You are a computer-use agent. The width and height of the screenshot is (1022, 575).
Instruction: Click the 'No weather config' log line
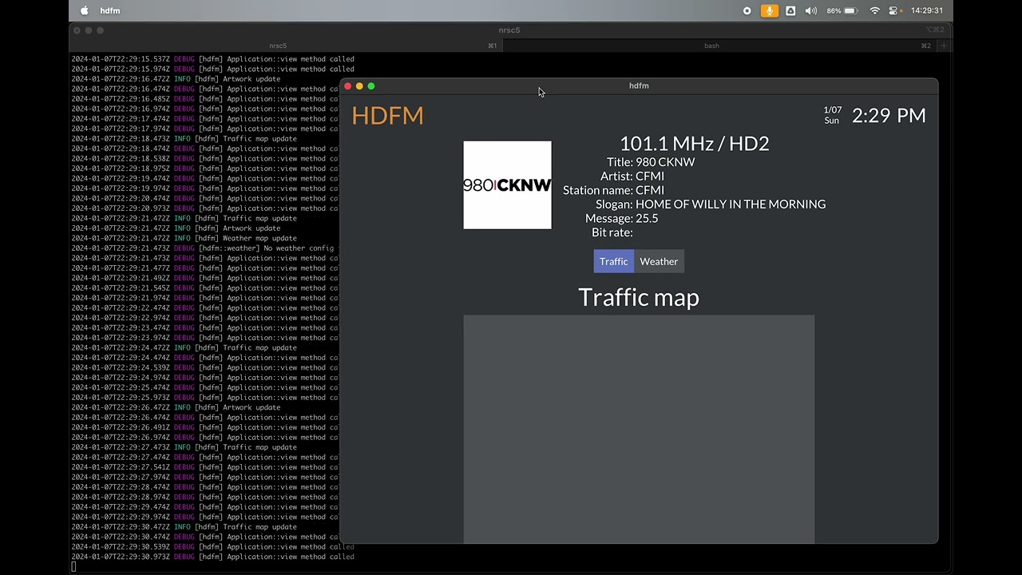coord(203,248)
